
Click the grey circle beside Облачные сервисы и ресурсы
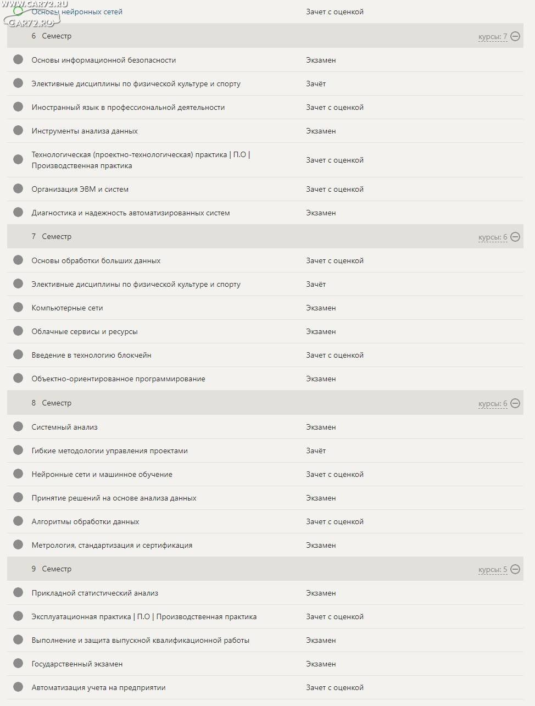click(18, 331)
